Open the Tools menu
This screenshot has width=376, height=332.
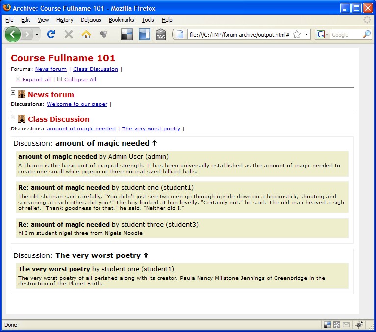pyautogui.click(x=148, y=20)
